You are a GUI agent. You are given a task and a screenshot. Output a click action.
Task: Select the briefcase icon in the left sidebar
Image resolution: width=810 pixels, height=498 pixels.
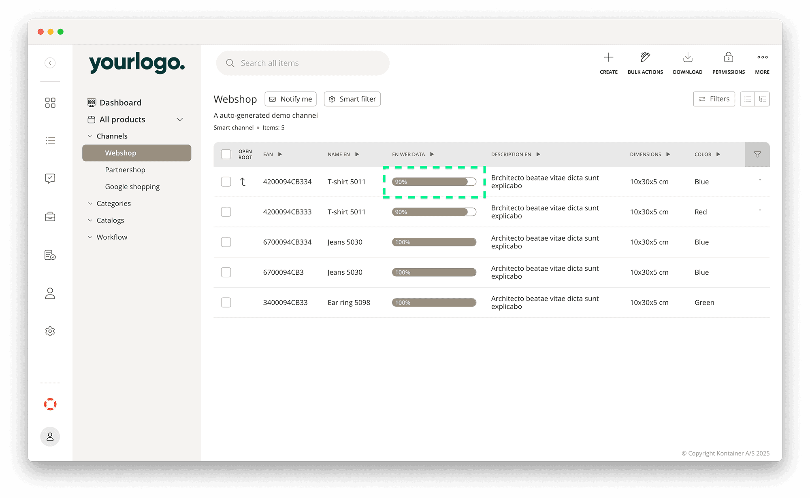pos(50,217)
